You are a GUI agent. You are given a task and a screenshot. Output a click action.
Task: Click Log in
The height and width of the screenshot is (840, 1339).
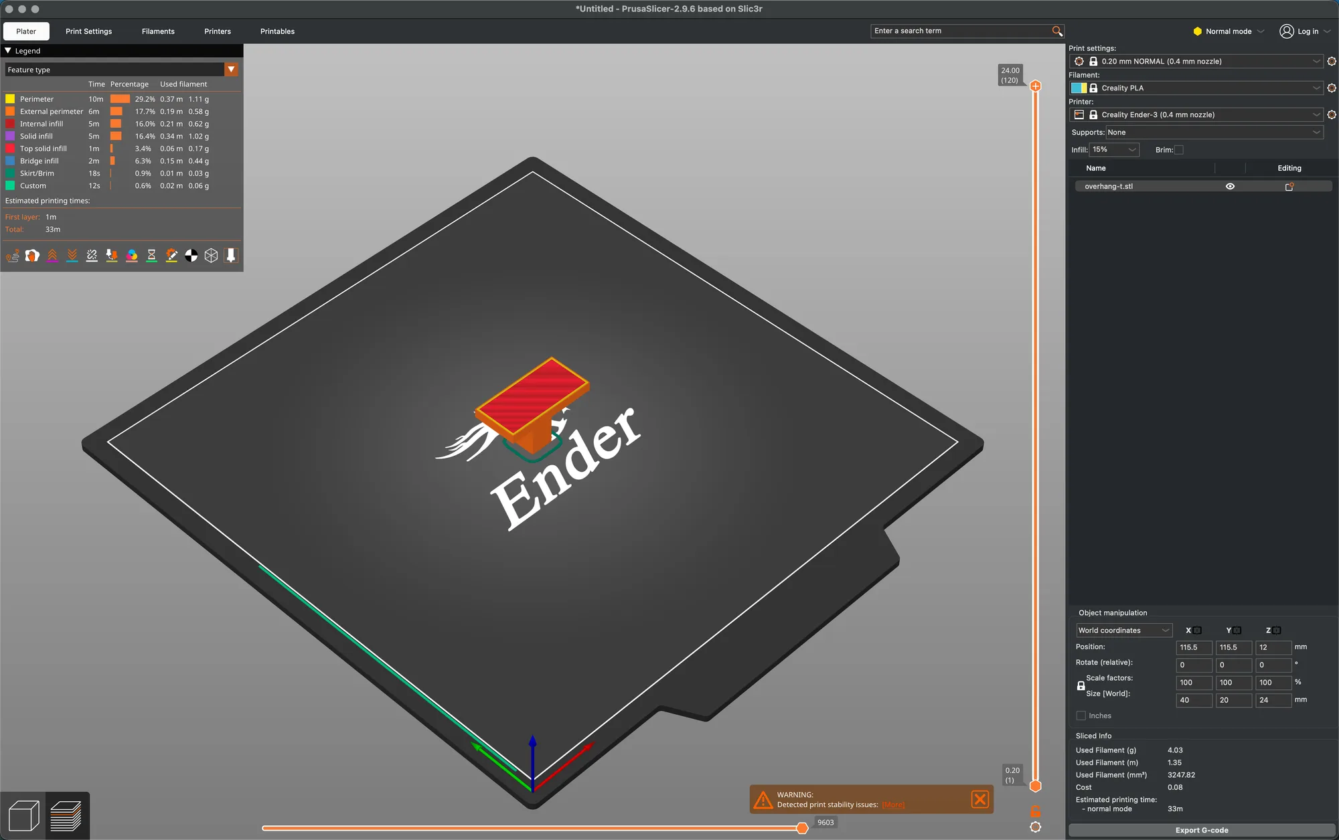click(x=1308, y=31)
